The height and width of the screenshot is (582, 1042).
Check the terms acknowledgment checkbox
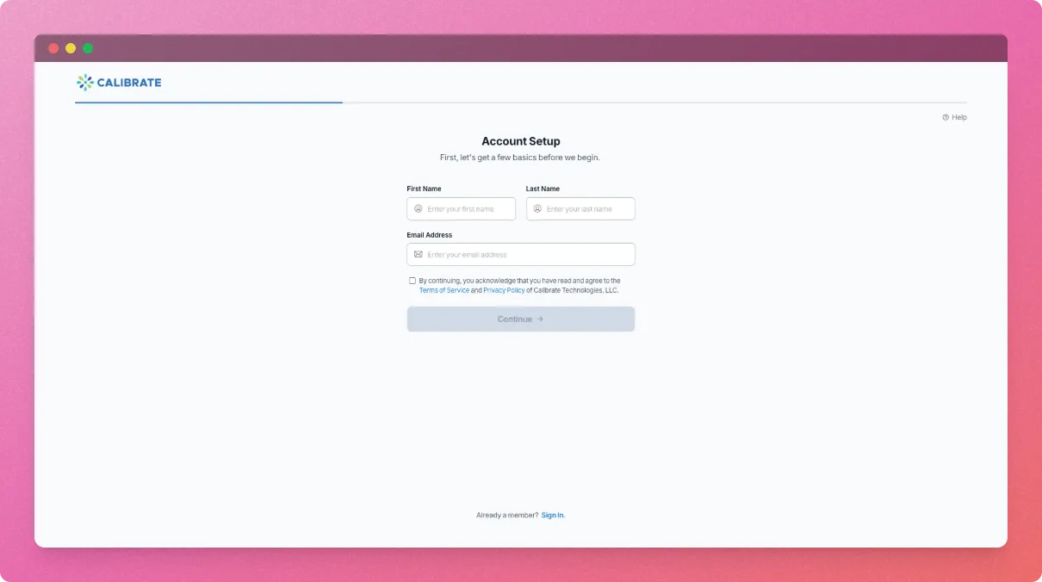[x=412, y=280]
